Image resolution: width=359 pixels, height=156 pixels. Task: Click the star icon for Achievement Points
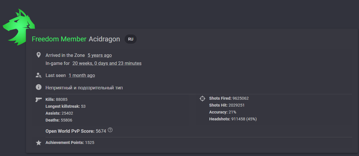pos(38,143)
